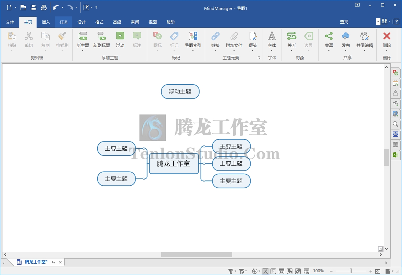Open the Excel pane in right sidebar
Viewport: 402px width, 275px height.
pos(395,155)
